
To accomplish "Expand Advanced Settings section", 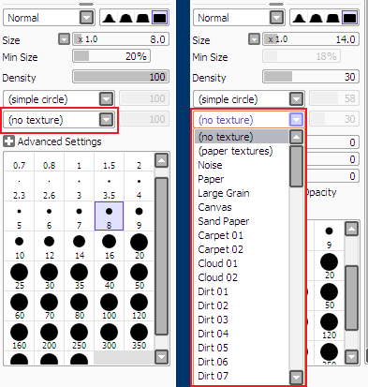I will pyautogui.click(x=8, y=141).
